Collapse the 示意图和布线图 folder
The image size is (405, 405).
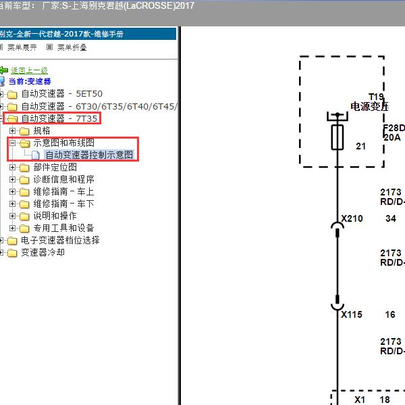pos(12,143)
